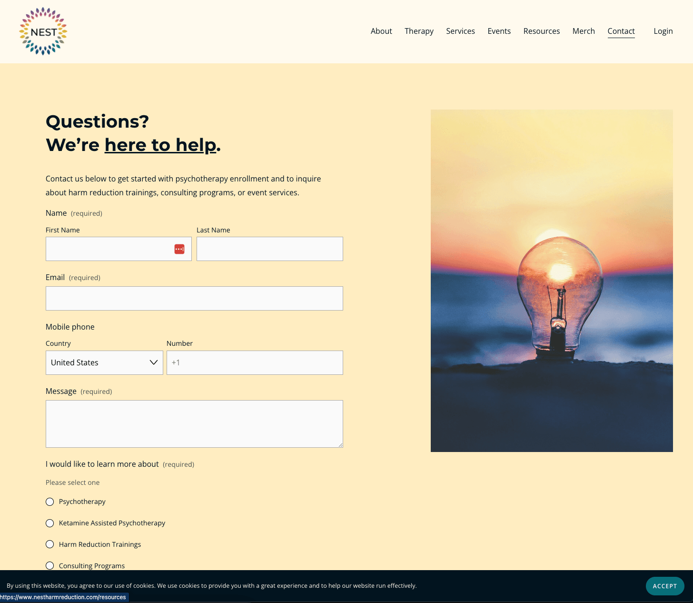Click into the Email field

[x=194, y=298]
